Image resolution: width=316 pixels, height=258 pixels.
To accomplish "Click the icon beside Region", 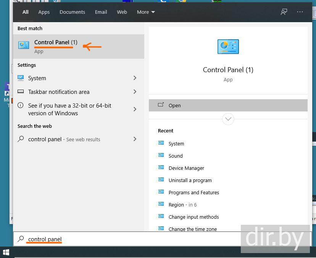I will point(161,204).
